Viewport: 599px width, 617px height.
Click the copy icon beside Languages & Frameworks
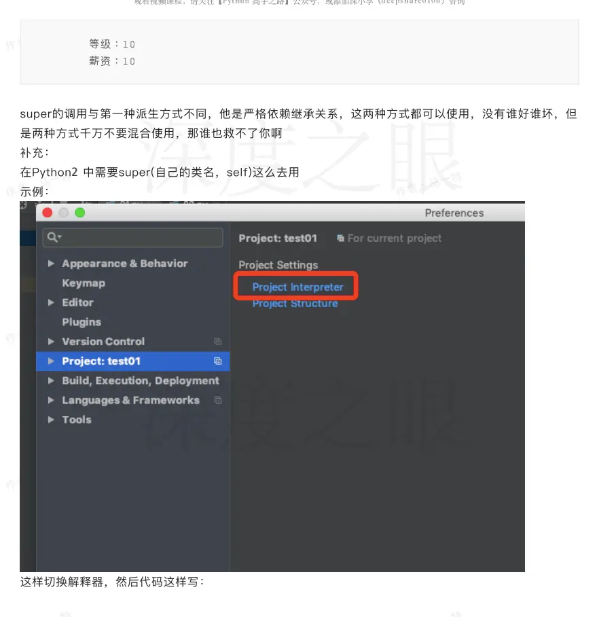click(217, 400)
